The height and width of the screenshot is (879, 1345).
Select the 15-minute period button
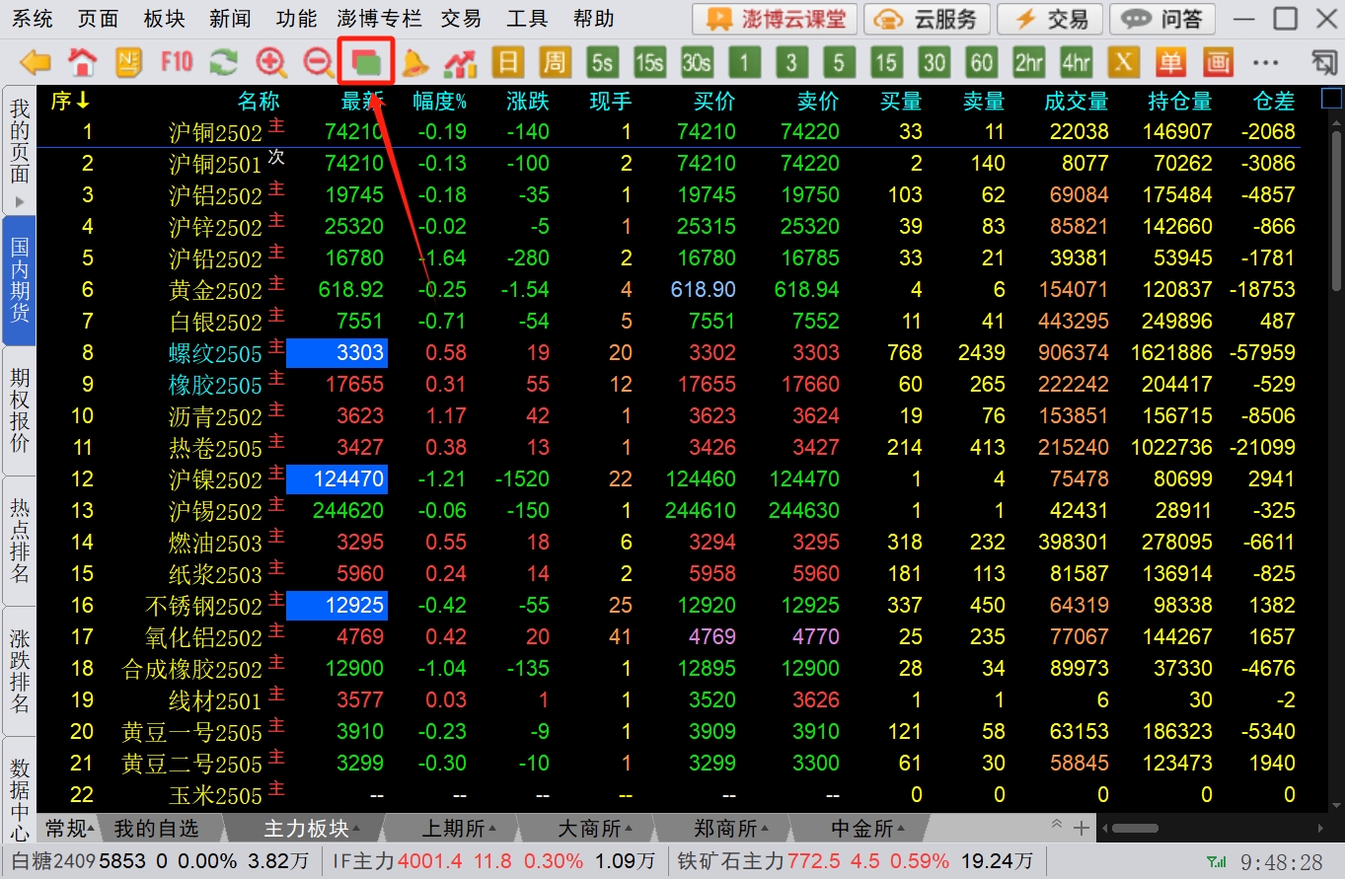[x=886, y=63]
